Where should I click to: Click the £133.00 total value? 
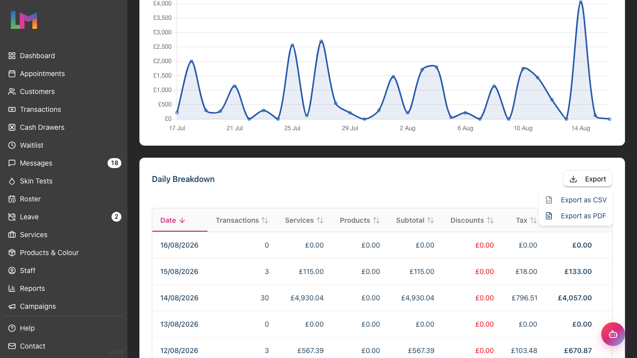pos(578,271)
